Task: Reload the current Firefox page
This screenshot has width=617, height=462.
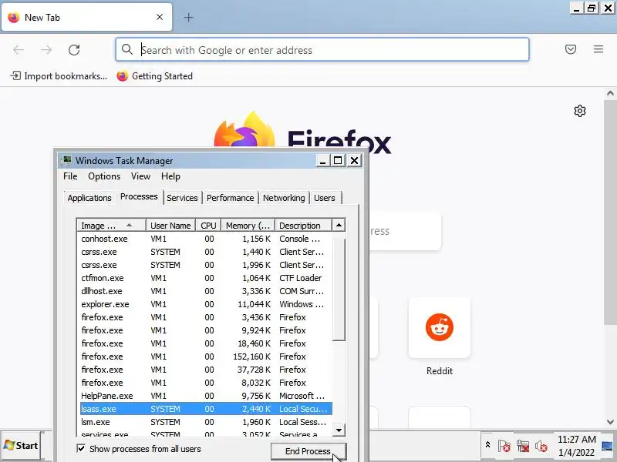Action: pos(74,50)
